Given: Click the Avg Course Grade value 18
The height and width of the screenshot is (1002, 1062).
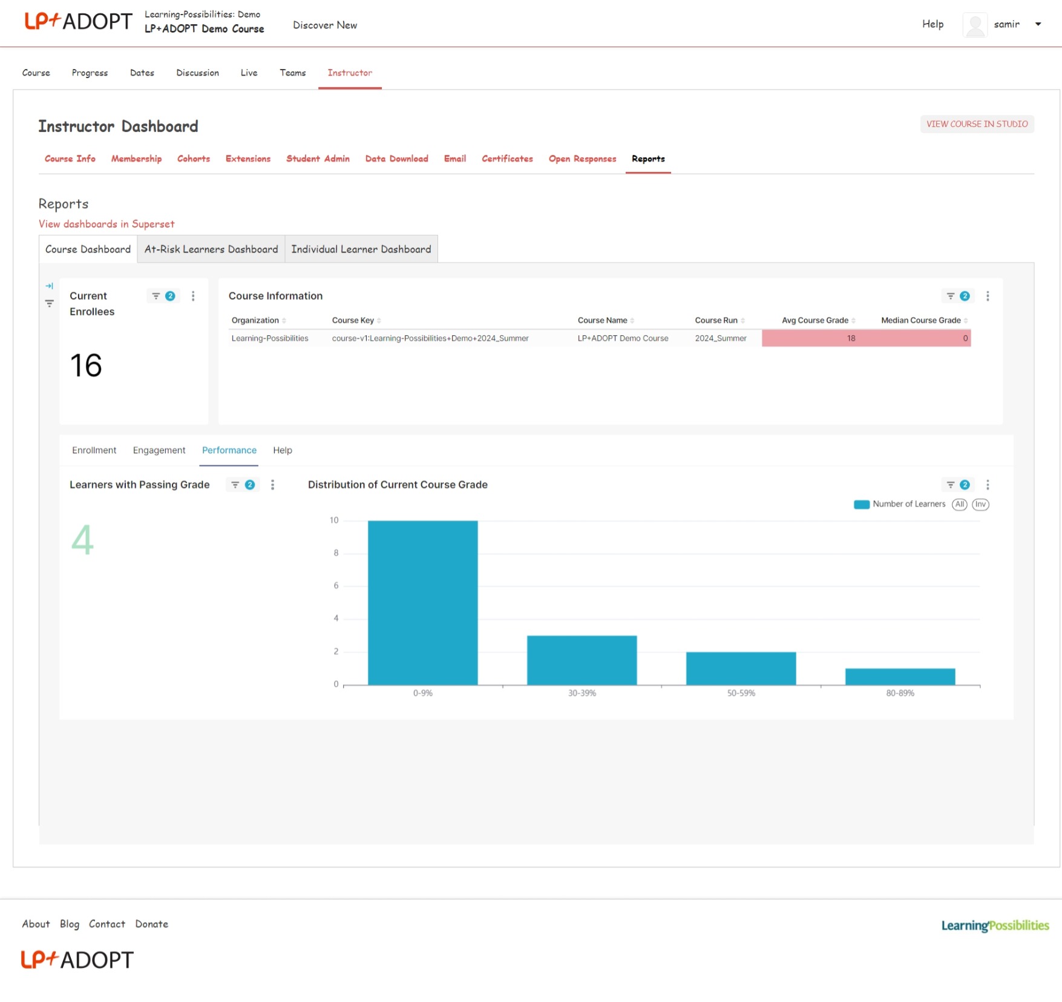Looking at the screenshot, I should point(851,338).
